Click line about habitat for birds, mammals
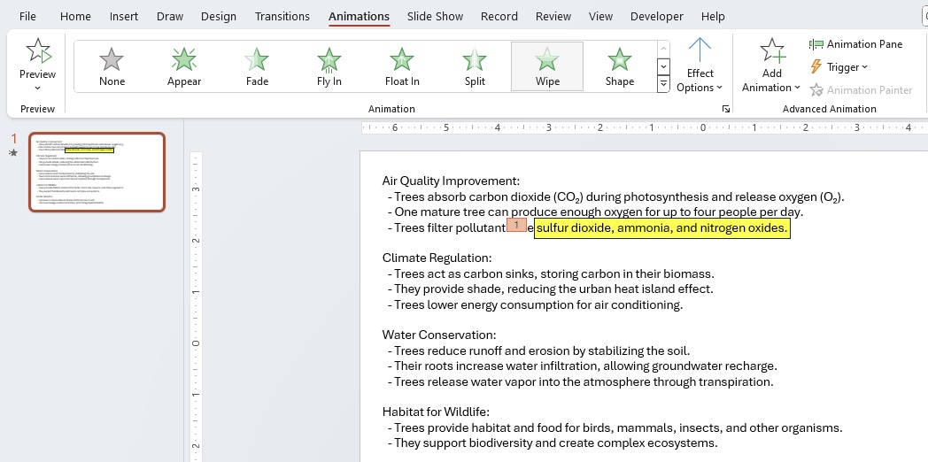Screen dimensions: 928x462 point(615,427)
